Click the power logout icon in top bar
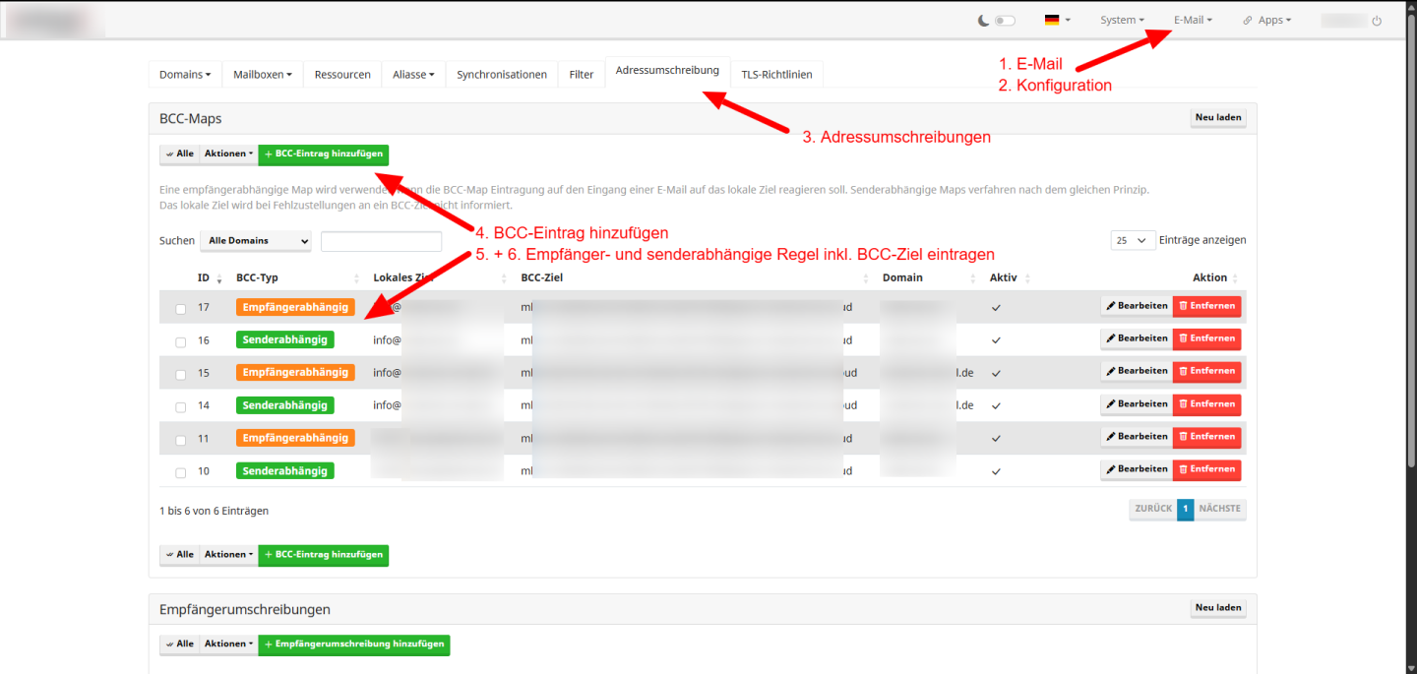 [1377, 21]
